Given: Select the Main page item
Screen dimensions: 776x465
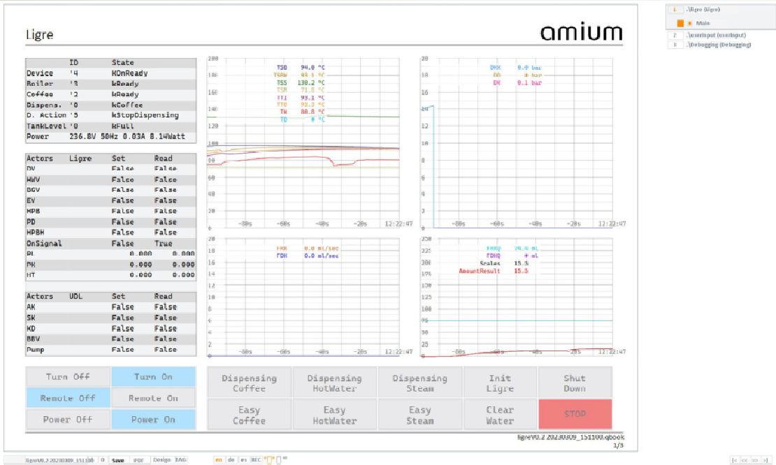Looking at the screenshot, I should coord(703,23).
